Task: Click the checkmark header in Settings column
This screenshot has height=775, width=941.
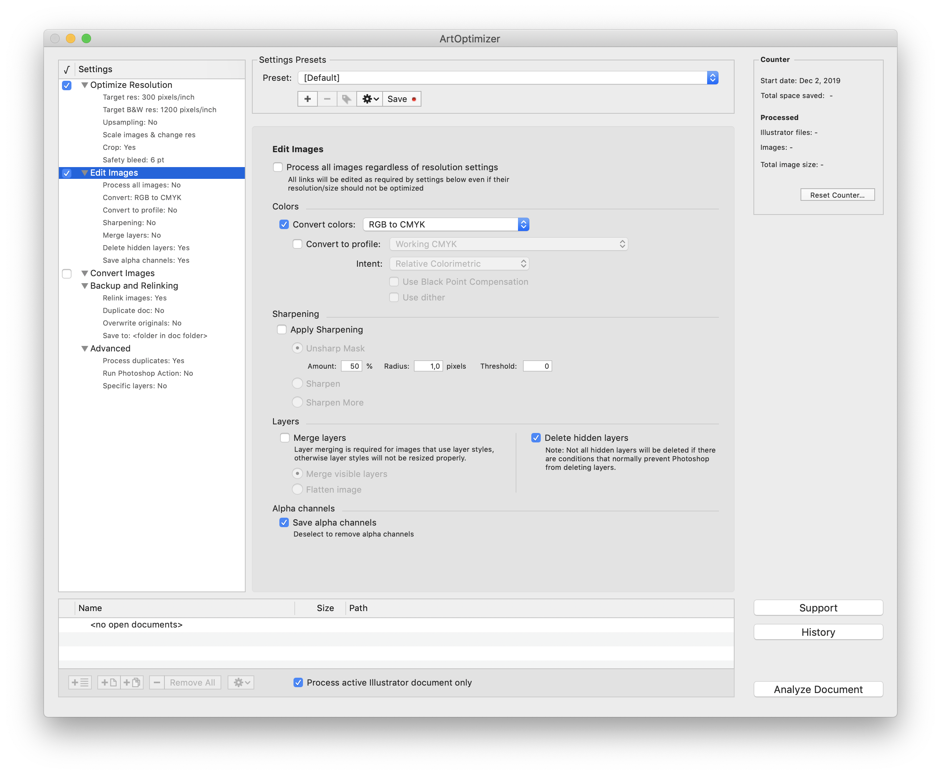Action: 67,69
